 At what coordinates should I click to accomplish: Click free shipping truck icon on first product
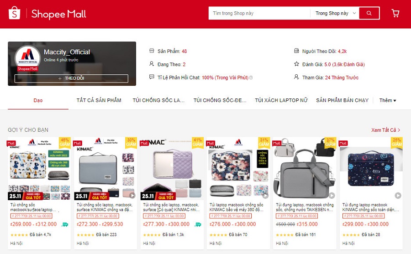click(x=65, y=224)
